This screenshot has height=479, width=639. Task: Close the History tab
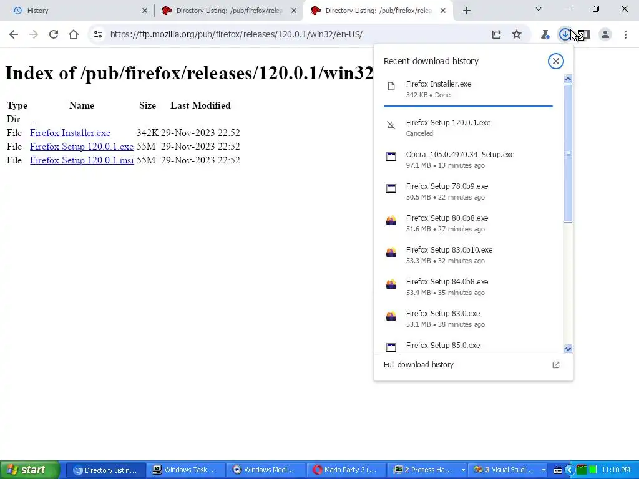[x=144, y=11]
